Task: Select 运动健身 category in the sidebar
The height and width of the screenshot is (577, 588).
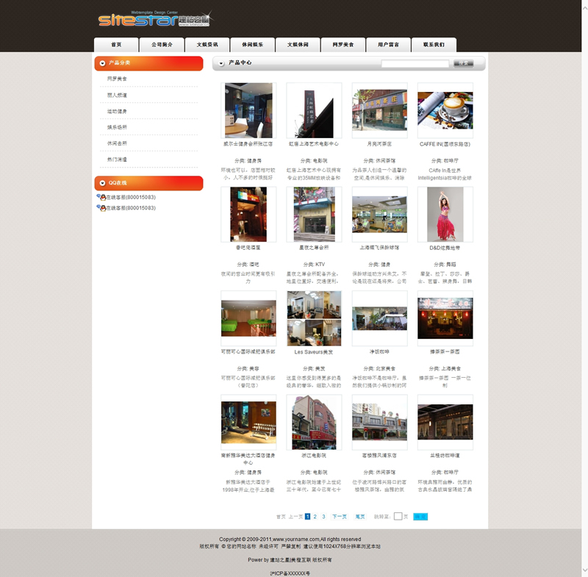Action: coord(117,111)
